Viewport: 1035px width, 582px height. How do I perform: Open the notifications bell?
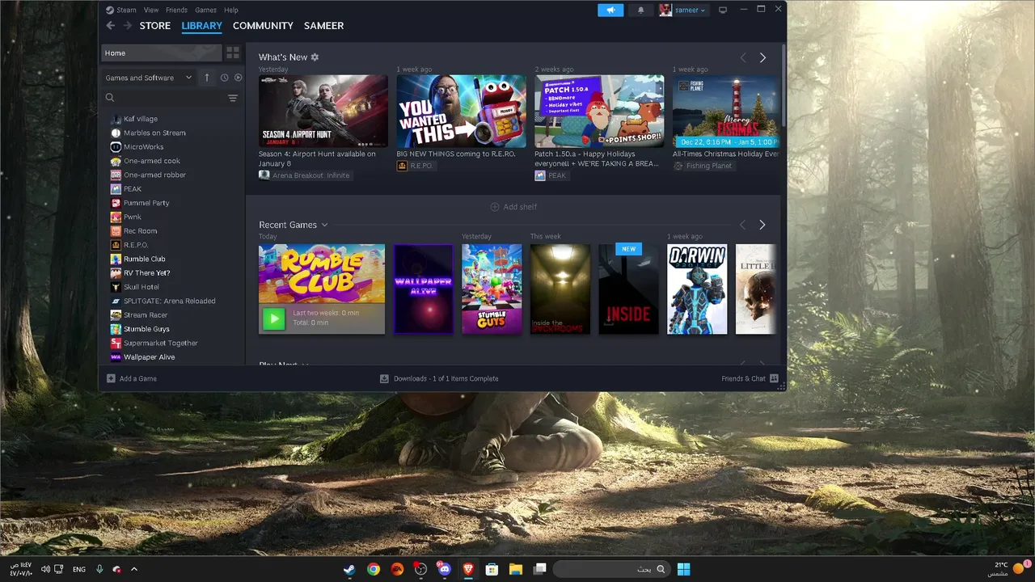pyautogui.click(x=640, y=10)
